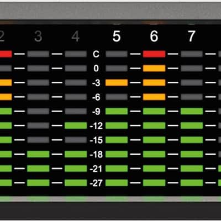Click the dimmed channel 3 label
The height and width of the screenshot is (221, 221).
click(x=38, y=36)
